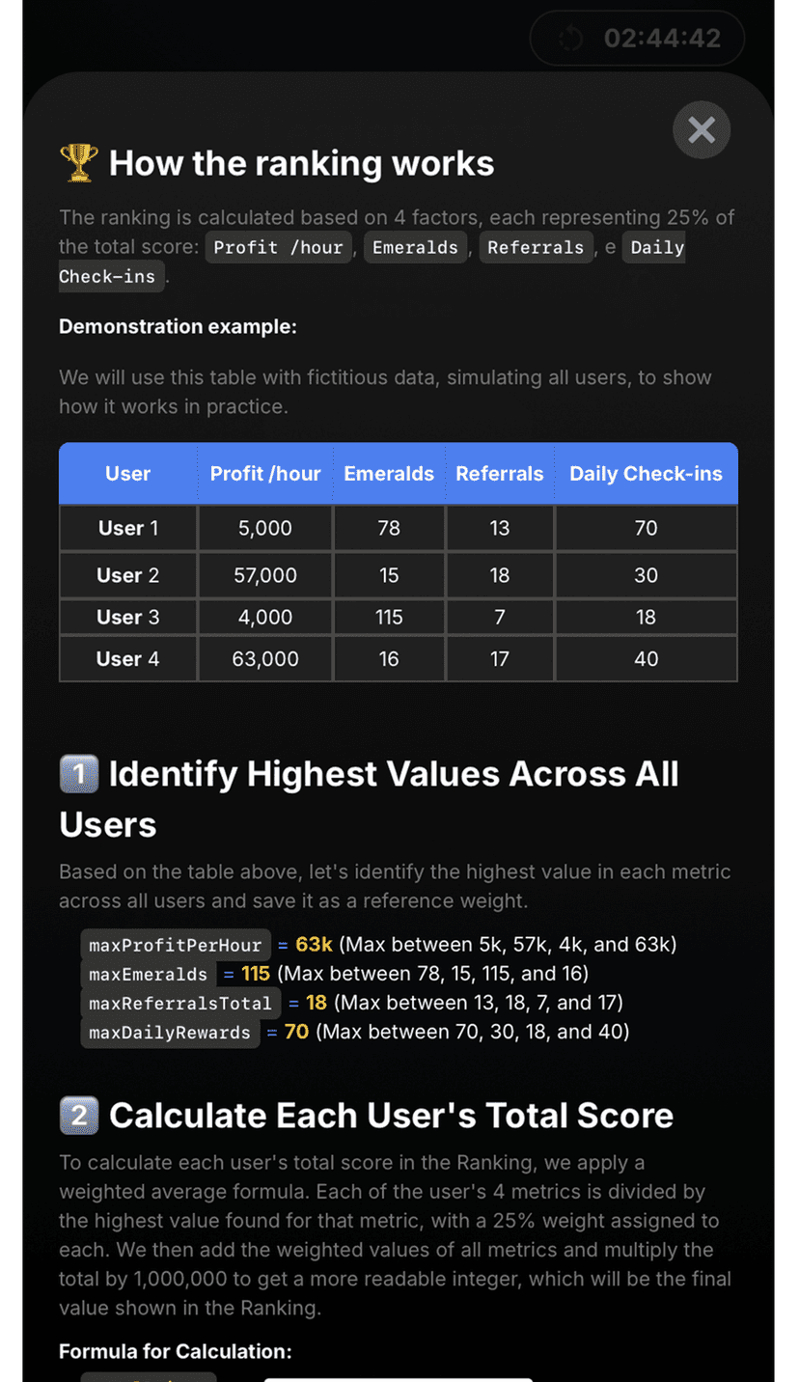
Task: Select the User 3 row label
Action: (x=127, y=617)
